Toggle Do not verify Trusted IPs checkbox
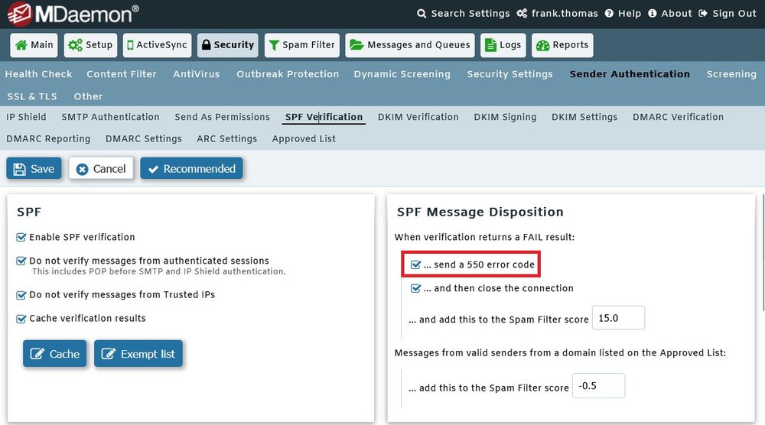 (21, 295)
